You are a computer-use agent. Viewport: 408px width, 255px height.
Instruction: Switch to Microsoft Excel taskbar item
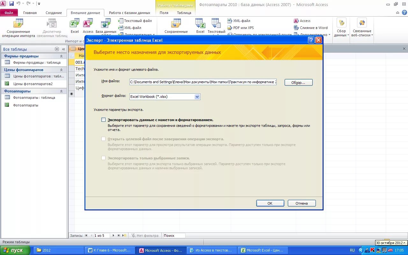(x=263, y=250)
